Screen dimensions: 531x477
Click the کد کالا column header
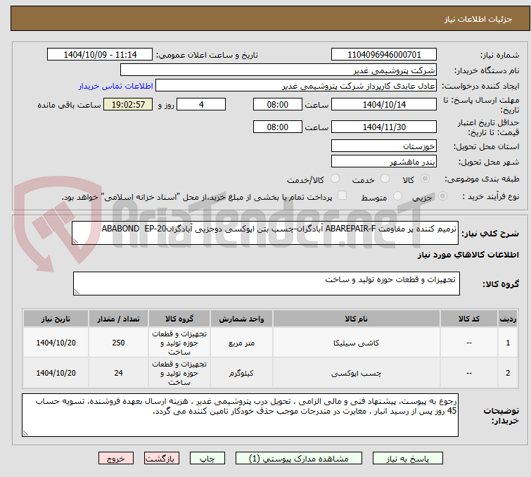[469, 319]
